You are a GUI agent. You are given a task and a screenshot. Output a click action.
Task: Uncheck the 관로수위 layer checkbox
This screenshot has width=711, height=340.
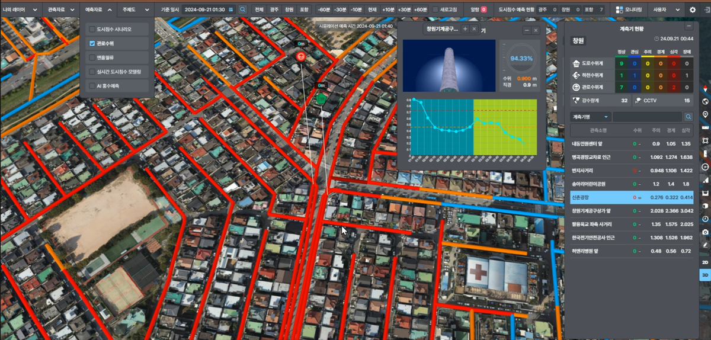(x=92, y=43)
